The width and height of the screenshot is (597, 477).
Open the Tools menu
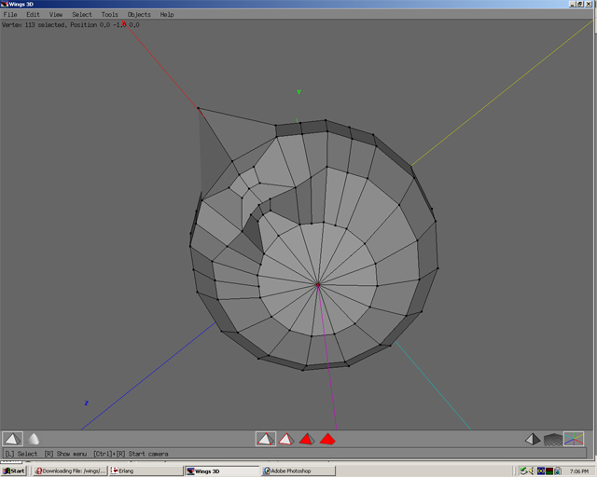coord(110,15)
